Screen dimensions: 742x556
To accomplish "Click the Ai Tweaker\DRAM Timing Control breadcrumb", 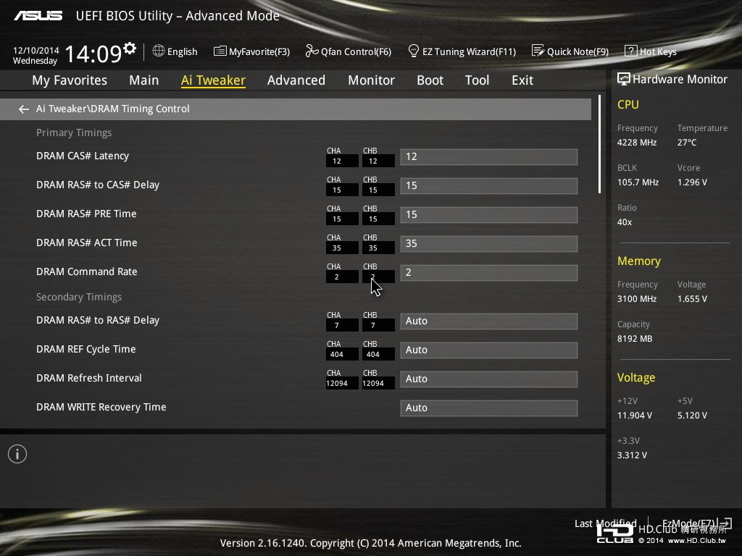I will (112, 109).
